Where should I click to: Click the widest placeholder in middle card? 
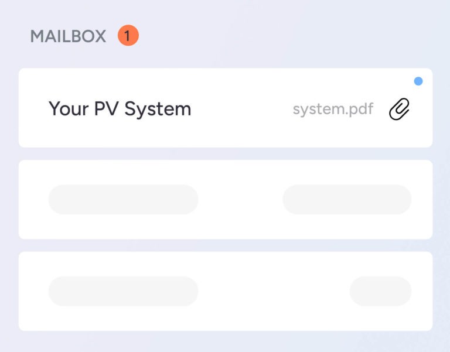[x=123, y=200]
